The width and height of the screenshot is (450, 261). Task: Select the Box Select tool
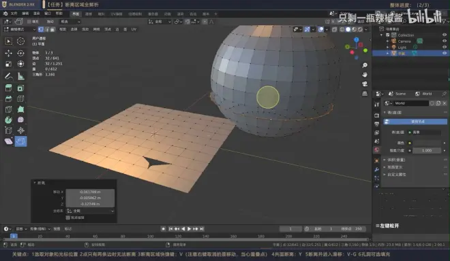pos(8,41)
